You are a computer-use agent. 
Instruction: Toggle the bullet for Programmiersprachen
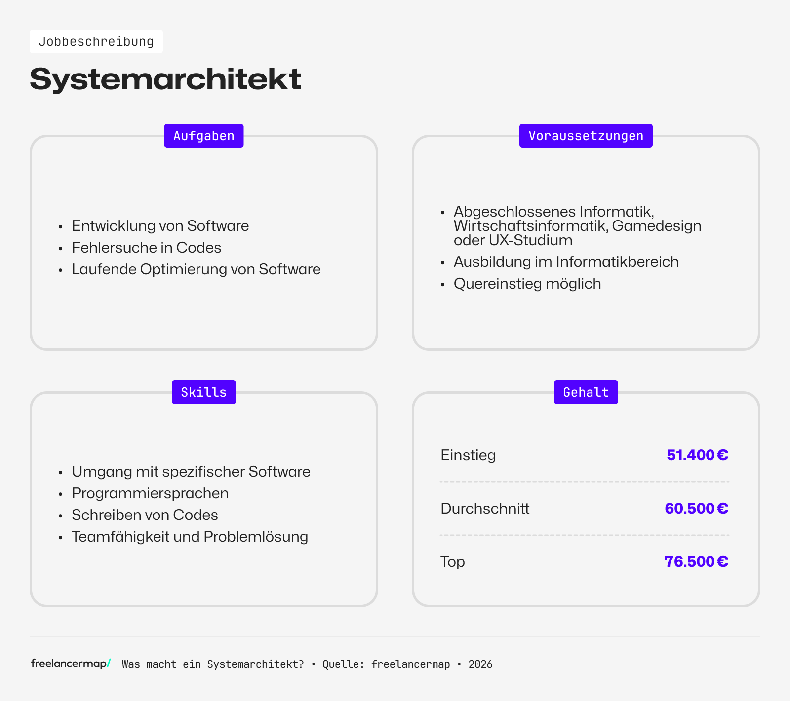pyautogui.click(x=60, y=493)
